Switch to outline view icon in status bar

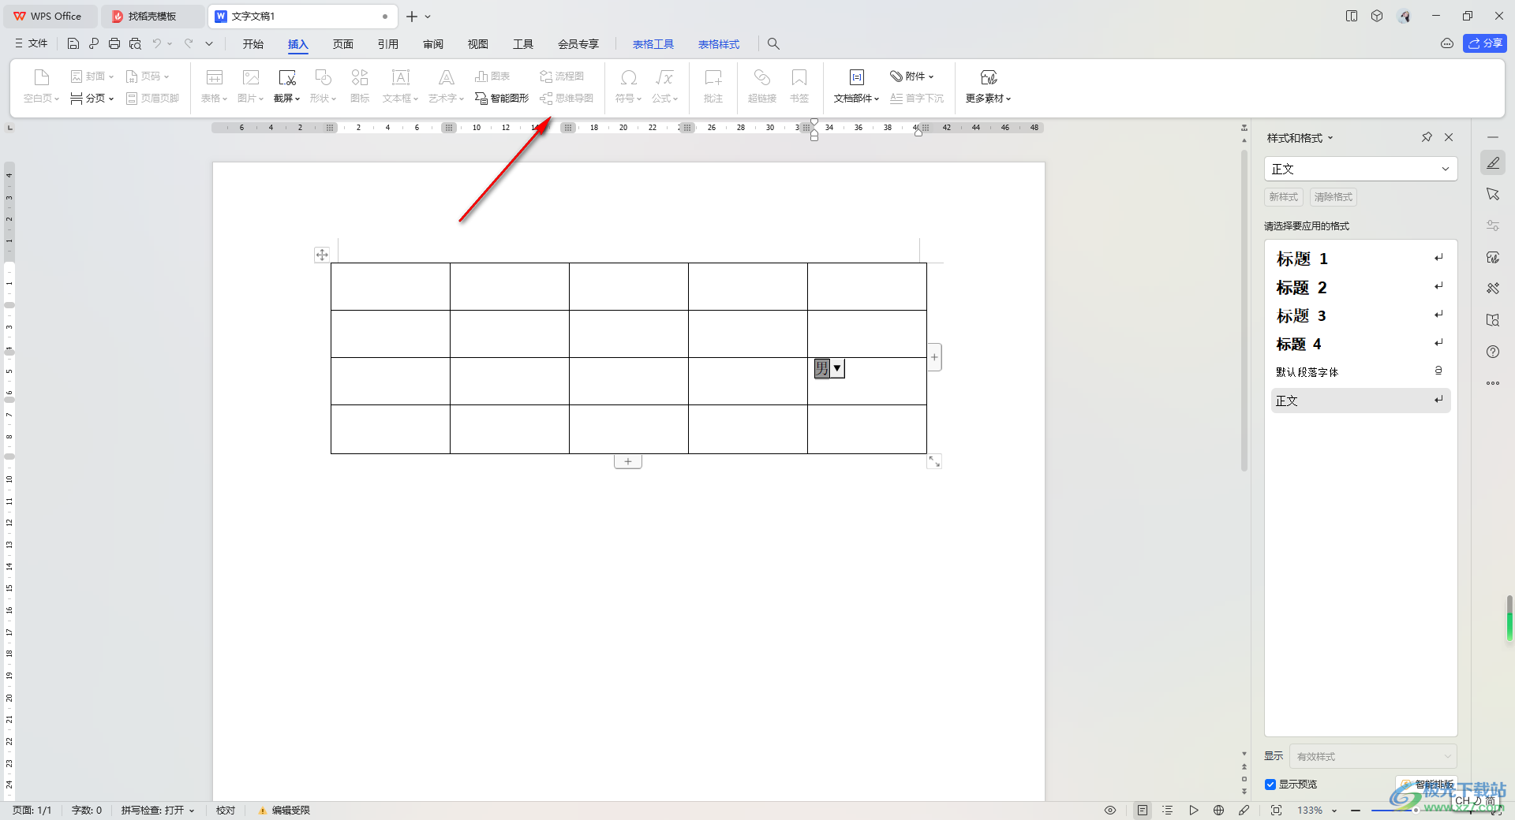tap(1168, 811)
